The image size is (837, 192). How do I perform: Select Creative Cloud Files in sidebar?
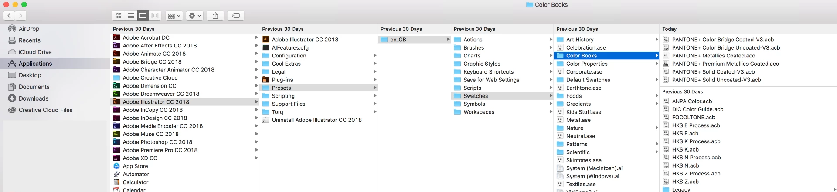tap(45, 110)
